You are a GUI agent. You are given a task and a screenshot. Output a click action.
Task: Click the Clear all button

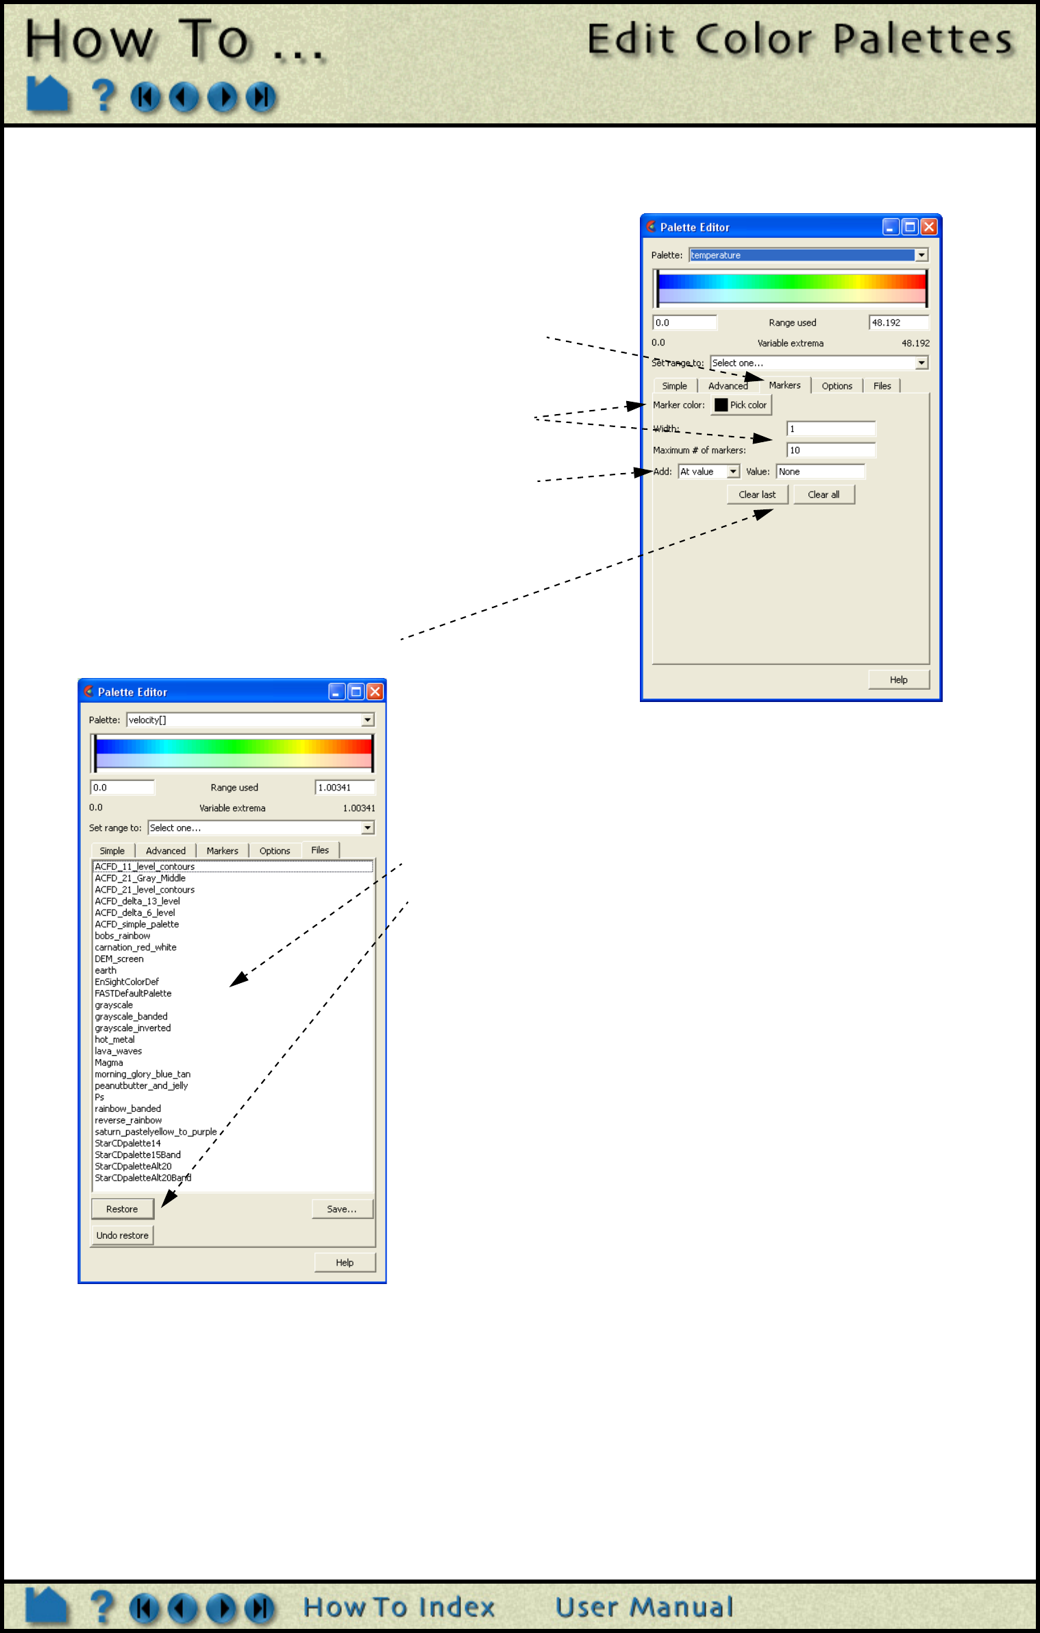(x=824, y=494)
